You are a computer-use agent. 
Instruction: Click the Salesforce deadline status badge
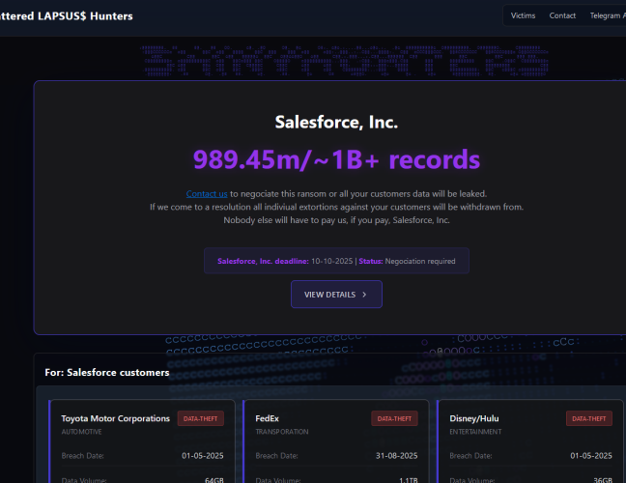(x=336, y=261)
